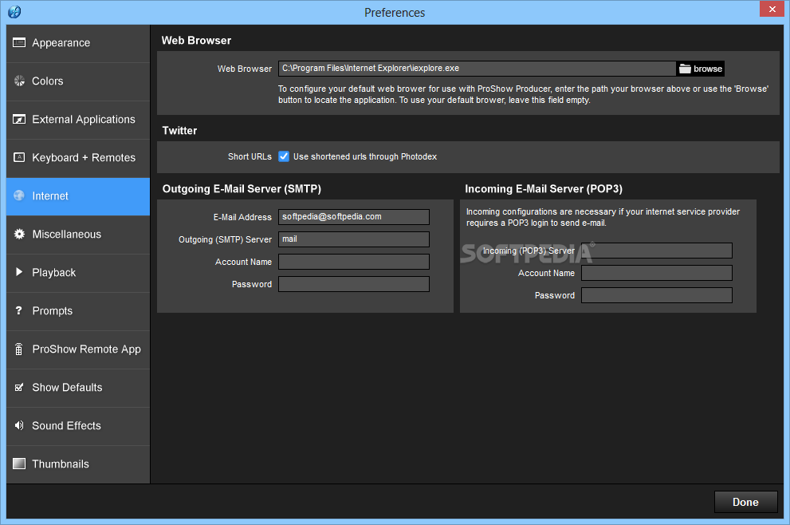
Task: Click the Playback triangle icon
Action: click(x=19, y=272)
